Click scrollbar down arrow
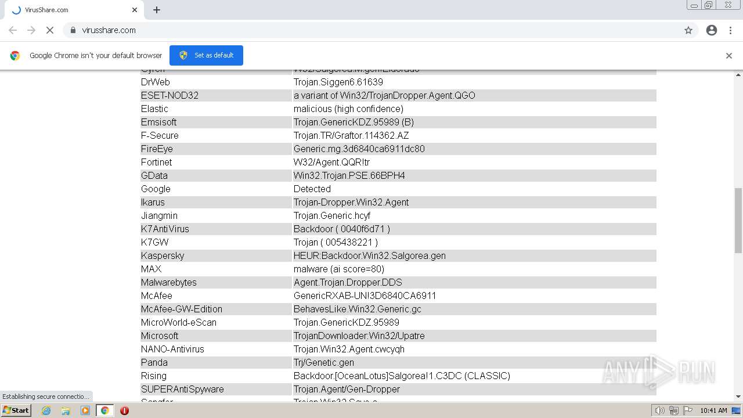 pyautogui.click(x=738, y=397)
